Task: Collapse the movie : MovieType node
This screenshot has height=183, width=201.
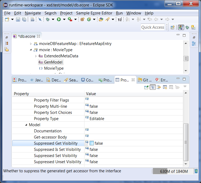Action: (x=31, y=50)
